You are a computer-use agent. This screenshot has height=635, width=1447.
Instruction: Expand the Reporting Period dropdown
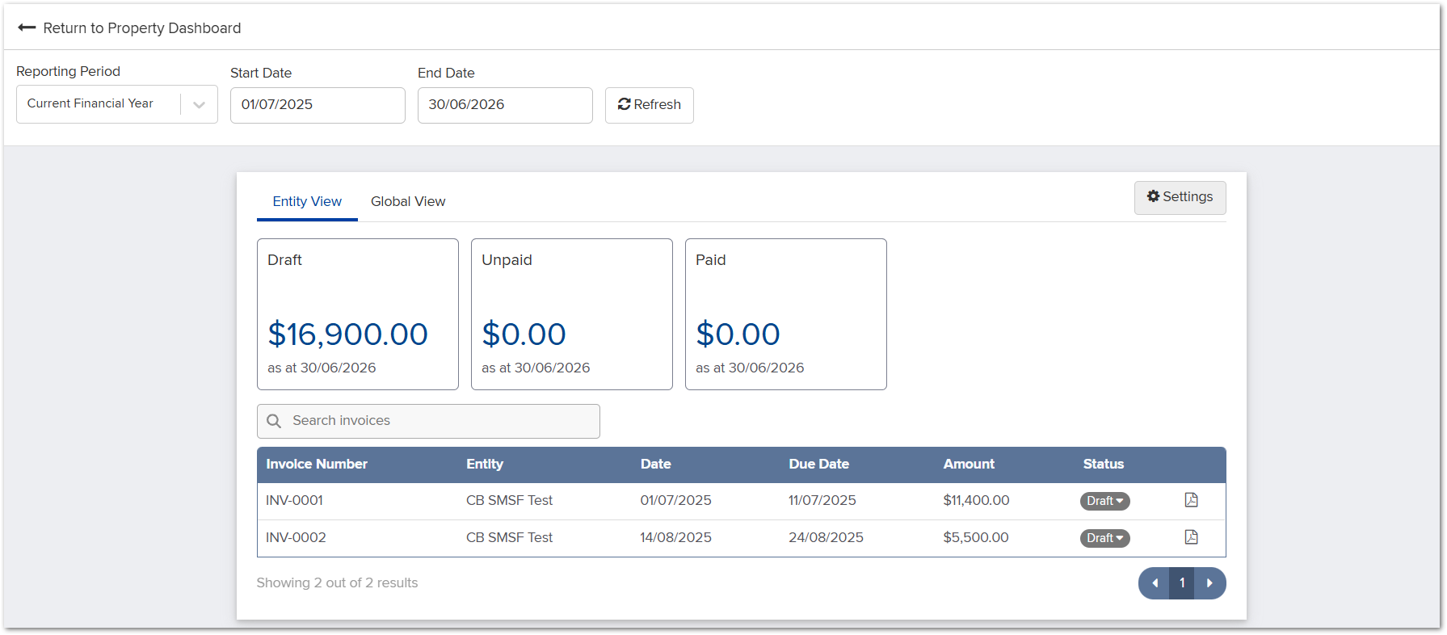[199, 104]
